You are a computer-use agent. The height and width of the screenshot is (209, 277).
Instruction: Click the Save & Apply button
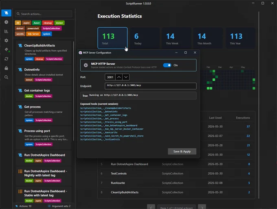(x=182, y=152)
